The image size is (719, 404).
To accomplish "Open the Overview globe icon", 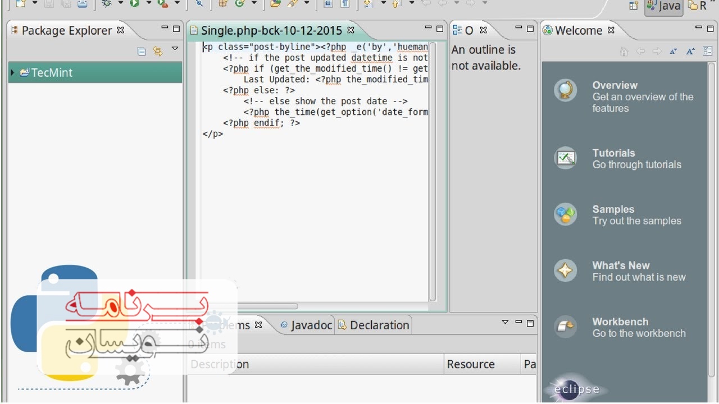I will click(x=565, y=90).
